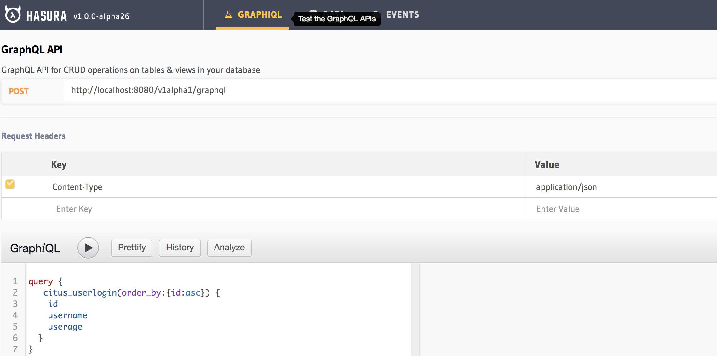This screenshot has height=356, width=717.
Task: Click the Prettify button in GraphiQL
Action: pyautogui.click(x=132, y=247)
